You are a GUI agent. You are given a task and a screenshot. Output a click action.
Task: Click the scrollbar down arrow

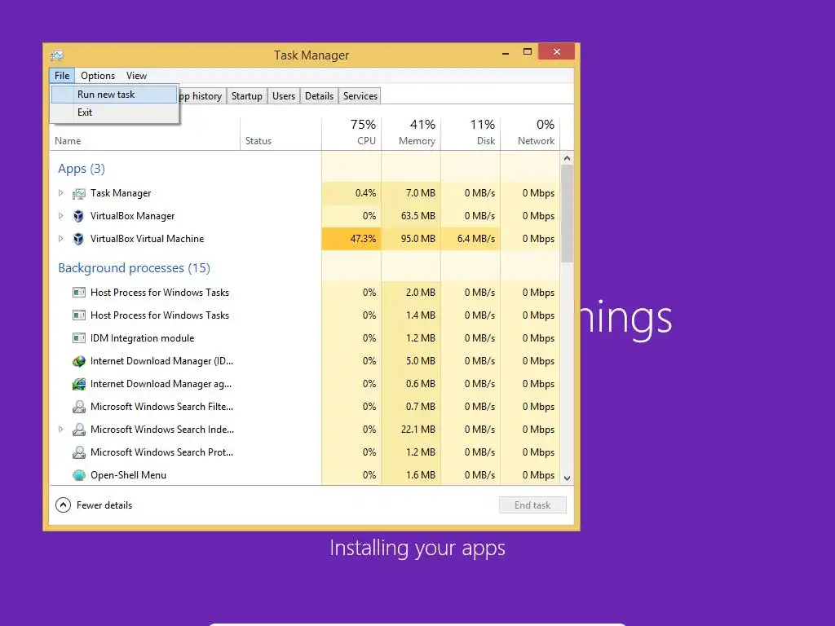pyautogui.click(x=568, y=478)
